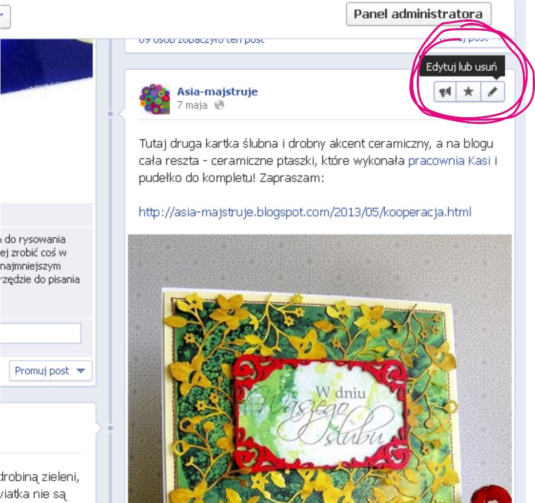The width and height of the screenshot is (535, 503).
Task: Open the Asia-majstruje page name link
Action: pyautogui.click(x=217, y=91)
